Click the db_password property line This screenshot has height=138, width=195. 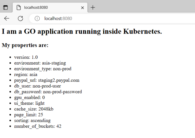tap(48, 92)
